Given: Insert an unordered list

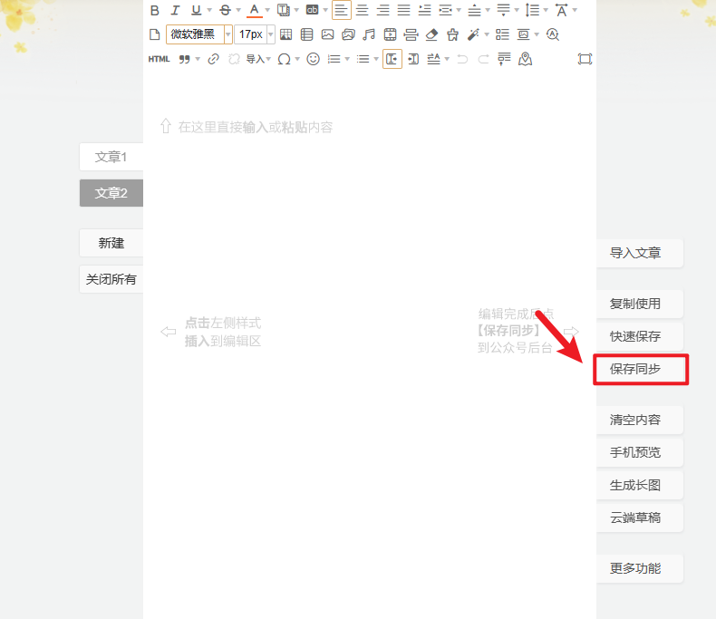Looking at the screenshot, I should [363, 59].
